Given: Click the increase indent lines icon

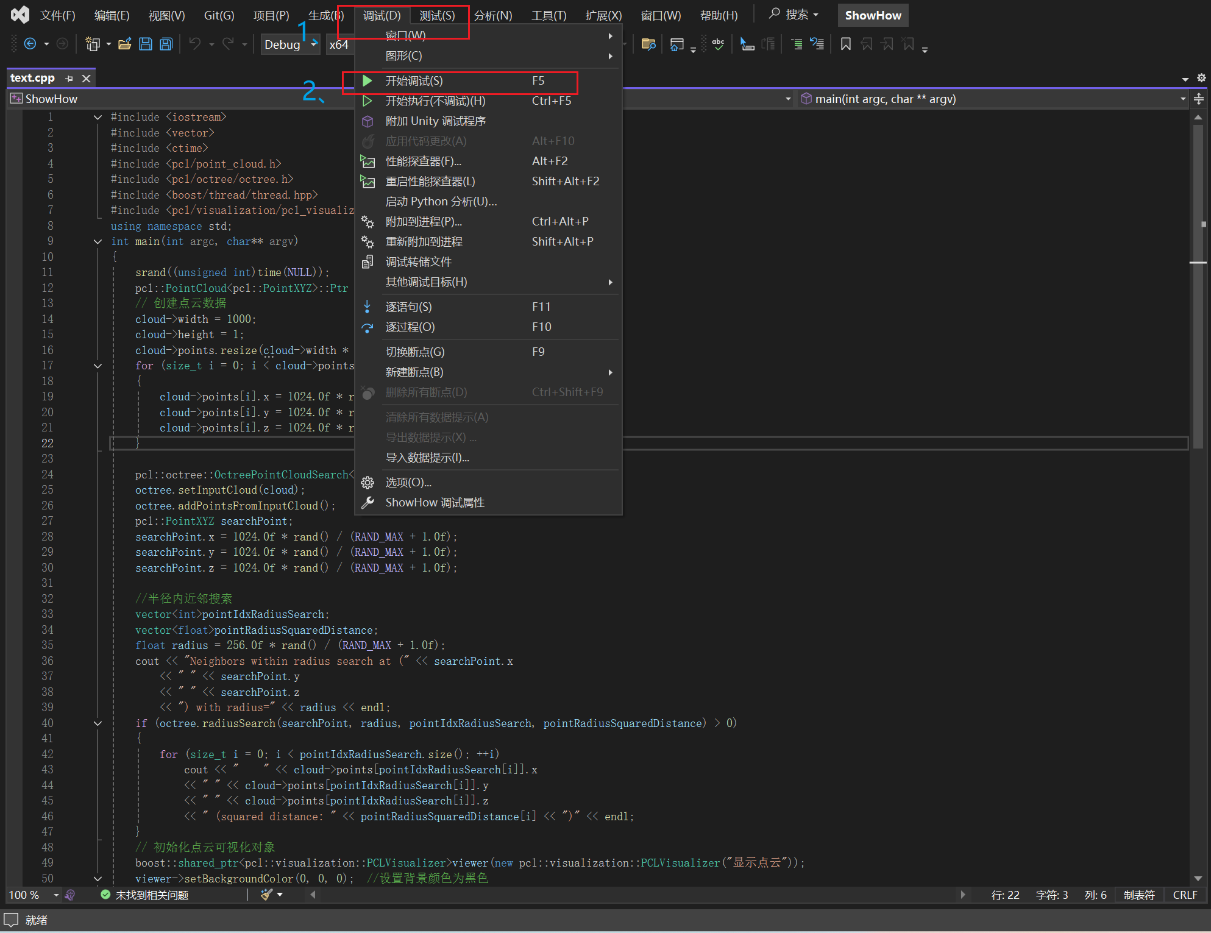Looking at the screenshot, I should click(796, 44).
